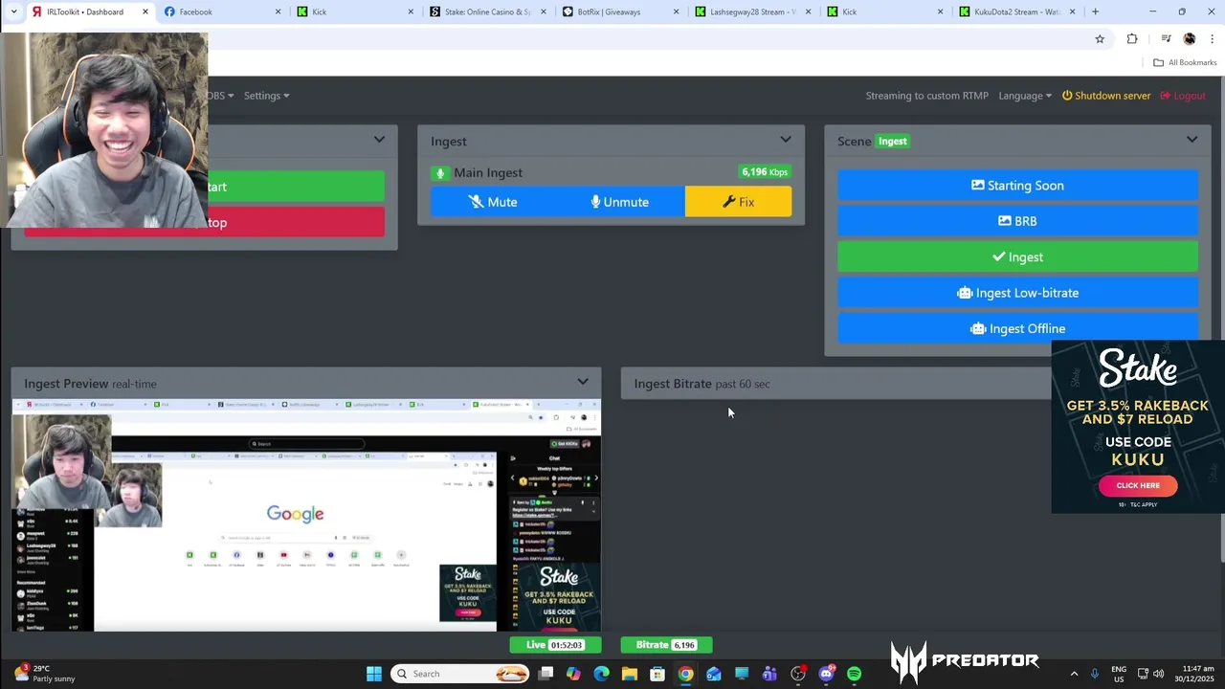The height and width of the screenshot is (689, 1225).
Task: Click the yellow Fix button
Action: point(738,202)
